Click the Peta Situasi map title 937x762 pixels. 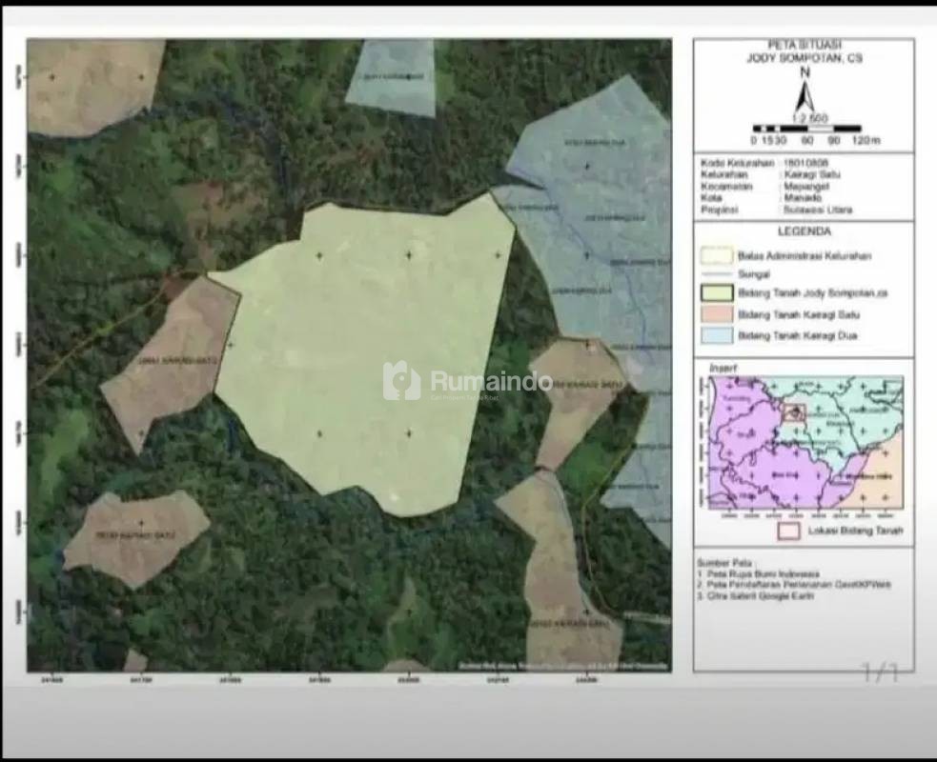(803, 51)
